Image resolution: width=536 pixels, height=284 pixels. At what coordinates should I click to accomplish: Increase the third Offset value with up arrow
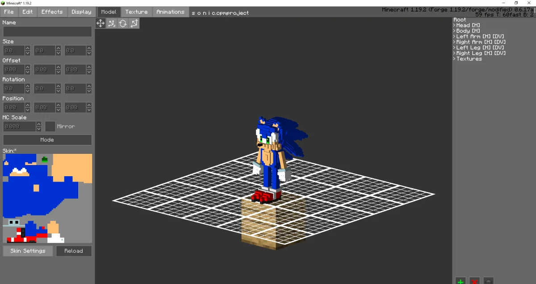89,67
